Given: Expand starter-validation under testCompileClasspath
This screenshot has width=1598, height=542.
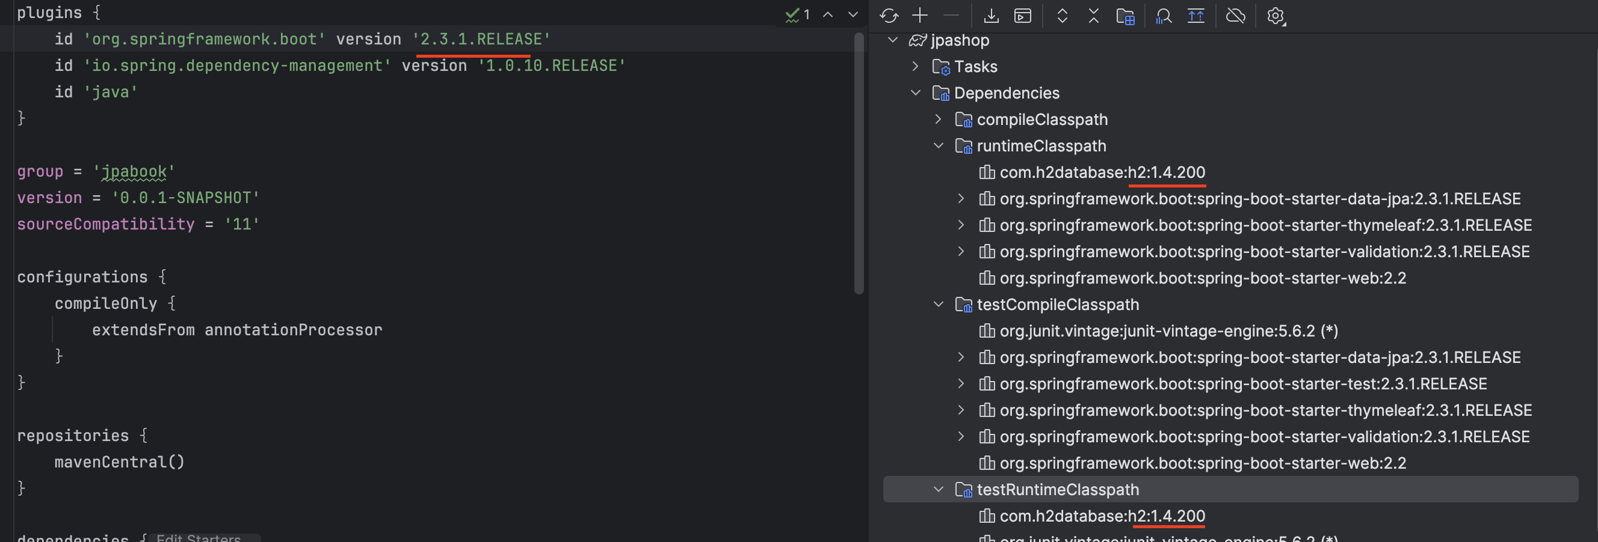Looking at the screenshot, I should pyautogui.click(x=961, y=437).
